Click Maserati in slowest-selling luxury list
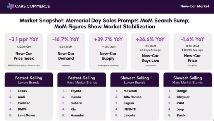The image size is (214, 121). [x=130, y=91]
